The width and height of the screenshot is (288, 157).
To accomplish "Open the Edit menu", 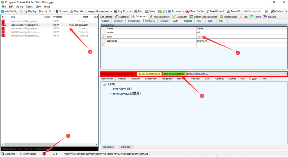I will click(11, 7).
